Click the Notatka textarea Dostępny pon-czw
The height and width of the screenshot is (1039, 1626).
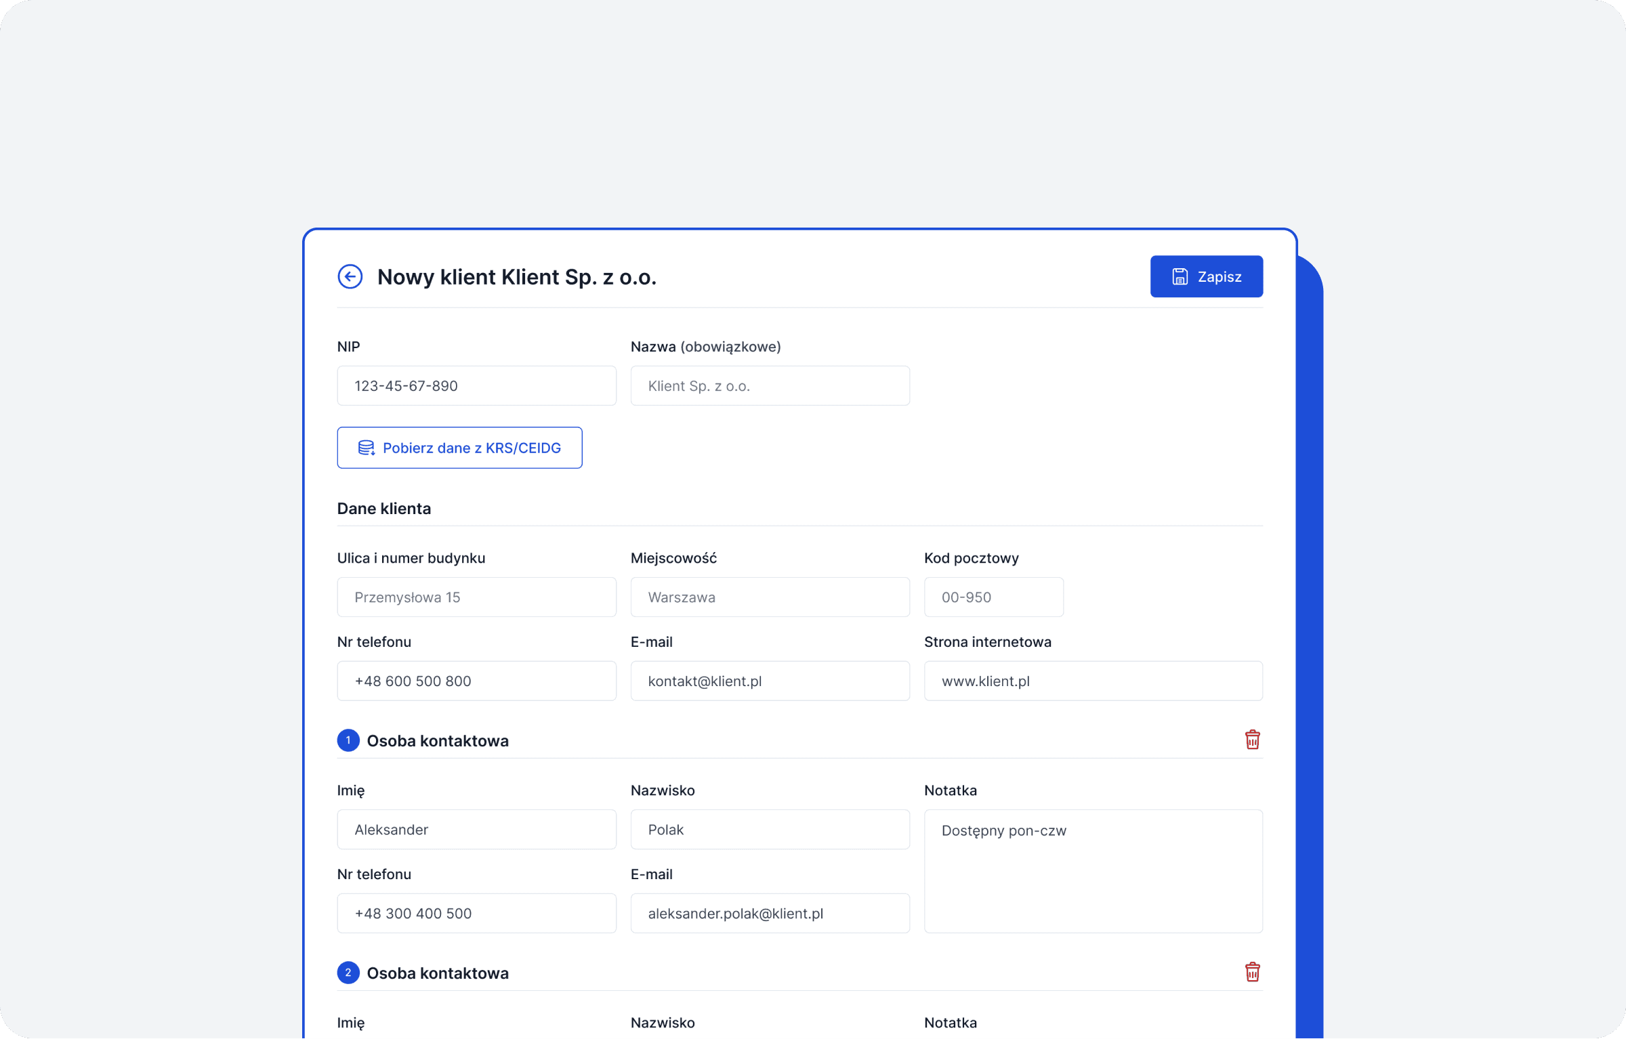pos(1093,871)
